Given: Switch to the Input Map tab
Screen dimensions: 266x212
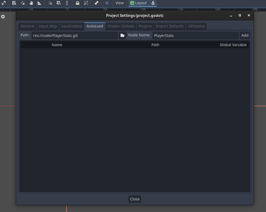Looking at the screenshot, I should 48,26.
